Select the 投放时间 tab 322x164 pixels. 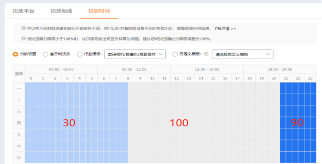99,11
